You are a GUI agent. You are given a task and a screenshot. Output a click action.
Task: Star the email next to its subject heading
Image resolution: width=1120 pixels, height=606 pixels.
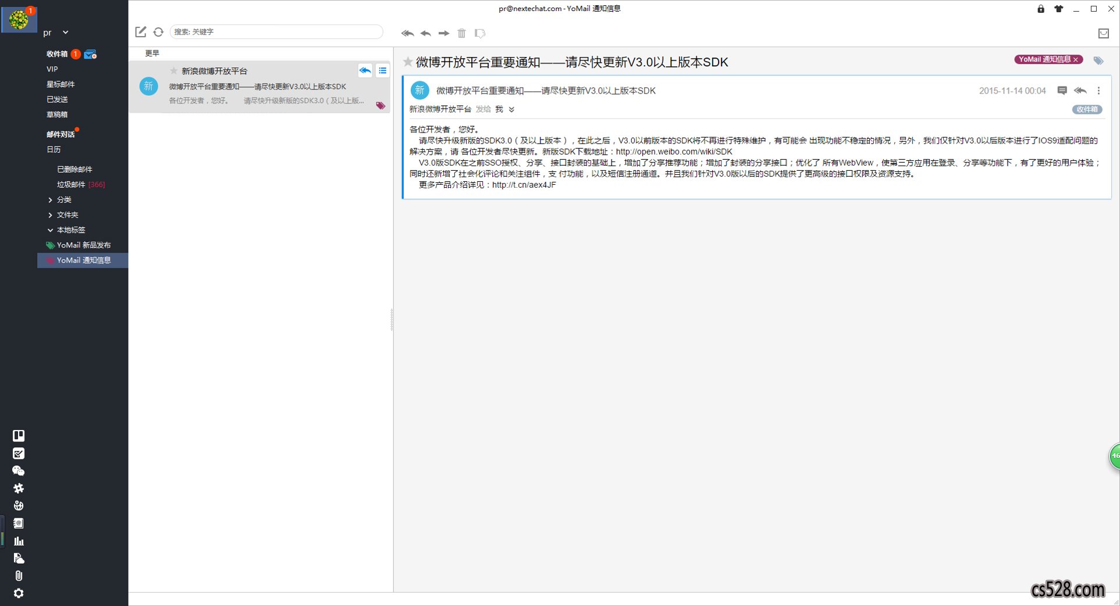coord(408,62)
